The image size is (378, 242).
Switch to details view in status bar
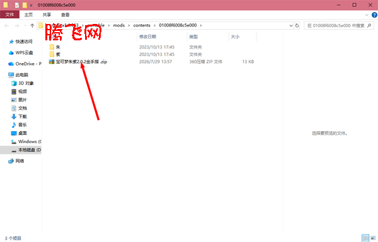pyautogui.click(x=365, y=238)
